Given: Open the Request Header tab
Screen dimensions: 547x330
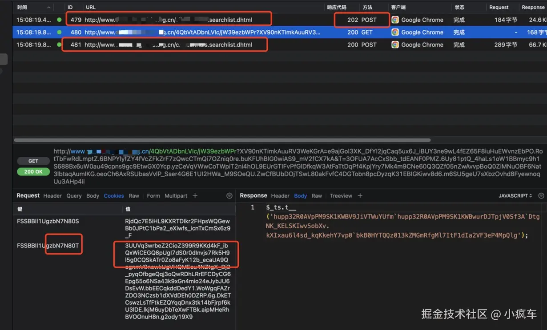Looking at the screenshot, I should point(52,196).
